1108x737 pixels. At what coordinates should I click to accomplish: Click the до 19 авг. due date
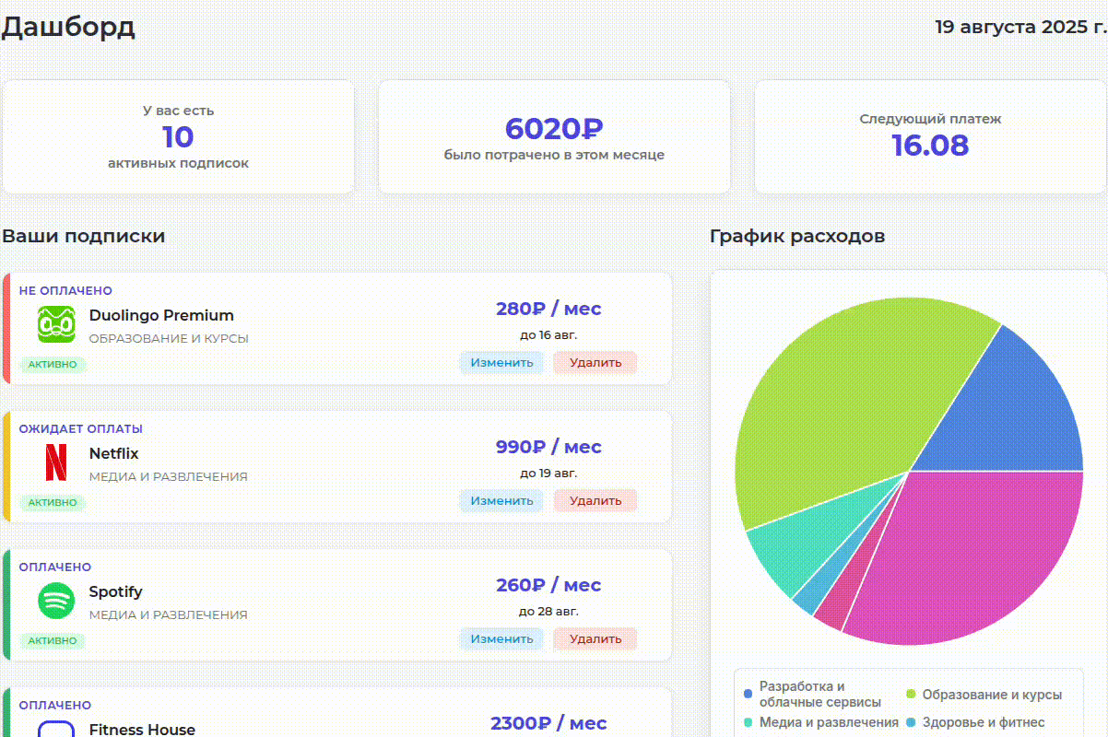click(548, 473)
